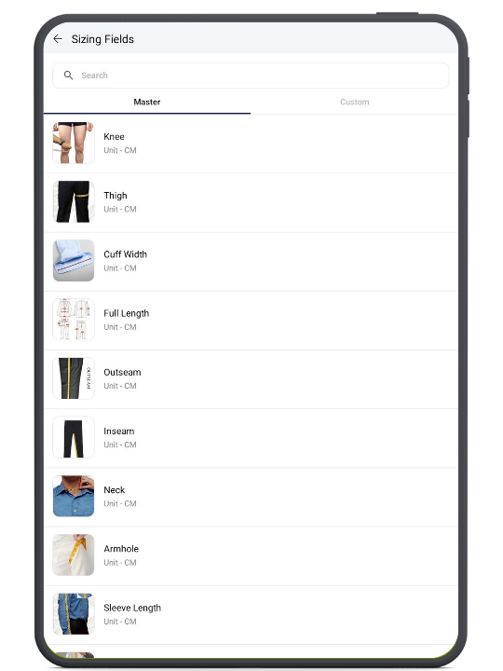The width and height of the screenshot is (503, 671).
Task: Open the Inseam thumbnail image
Action: [x=74, y=437]
